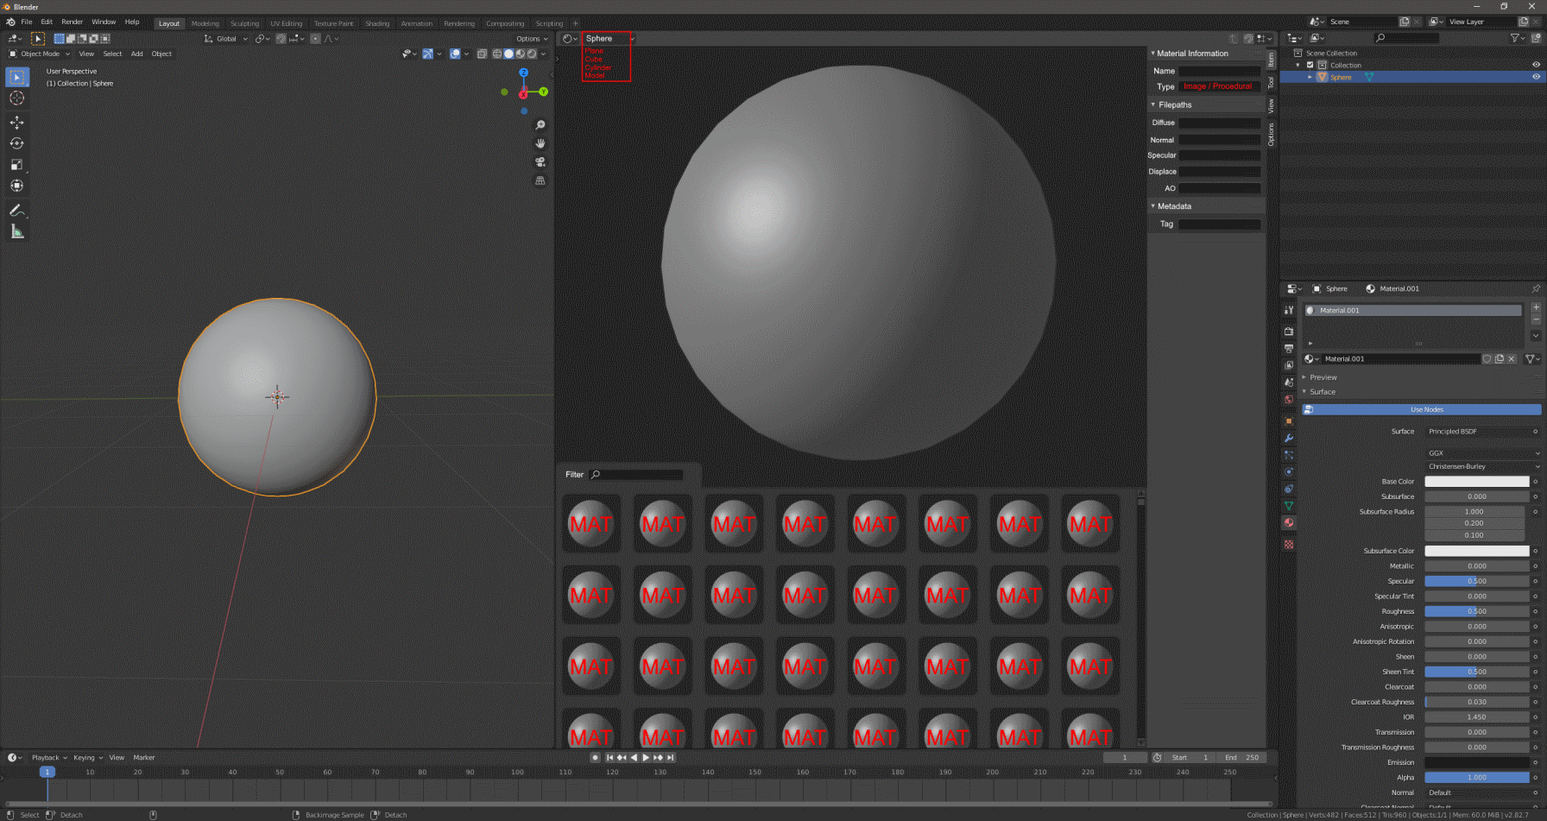
Task: Open the Add menu in viewport header
Action: [136, 54]
